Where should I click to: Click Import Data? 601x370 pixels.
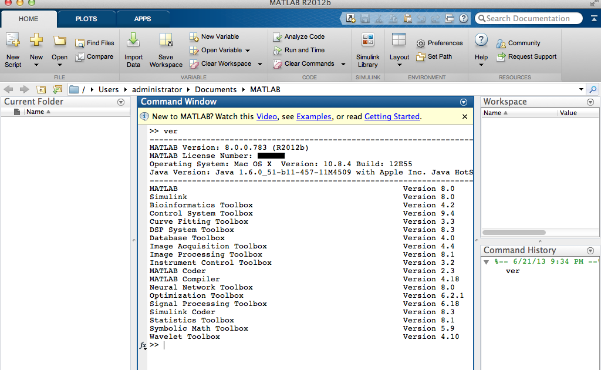pos(133,51)
